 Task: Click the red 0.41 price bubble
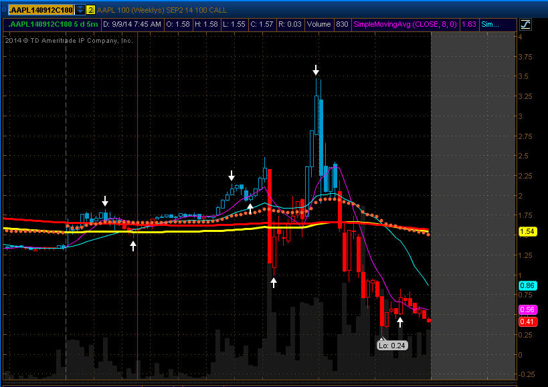point(527,321)
